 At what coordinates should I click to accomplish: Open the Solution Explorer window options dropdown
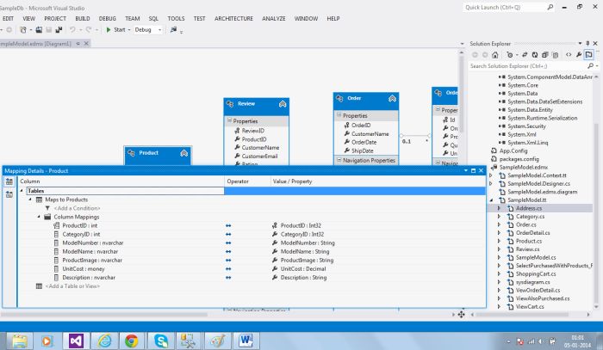580,43
